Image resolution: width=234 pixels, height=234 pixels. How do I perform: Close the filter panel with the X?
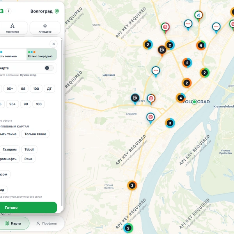tap(53, 44)
